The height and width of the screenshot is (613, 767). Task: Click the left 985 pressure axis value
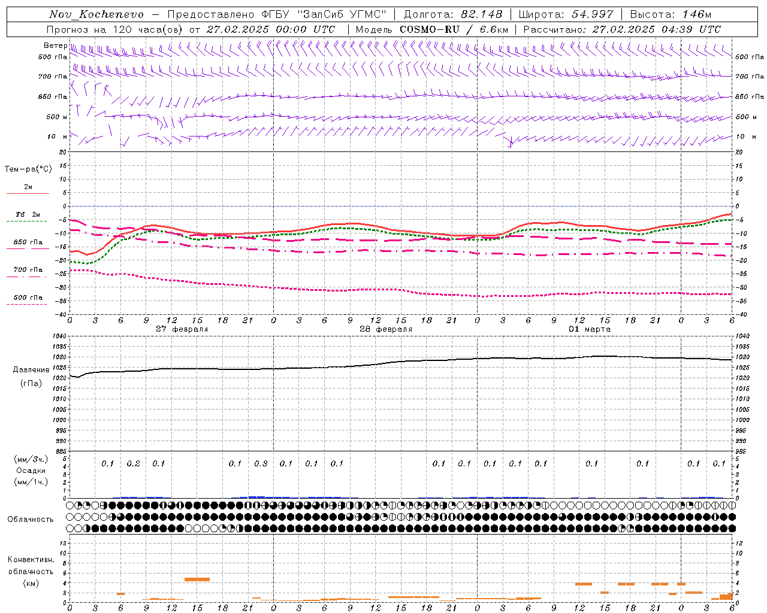[x=61, y=451]
